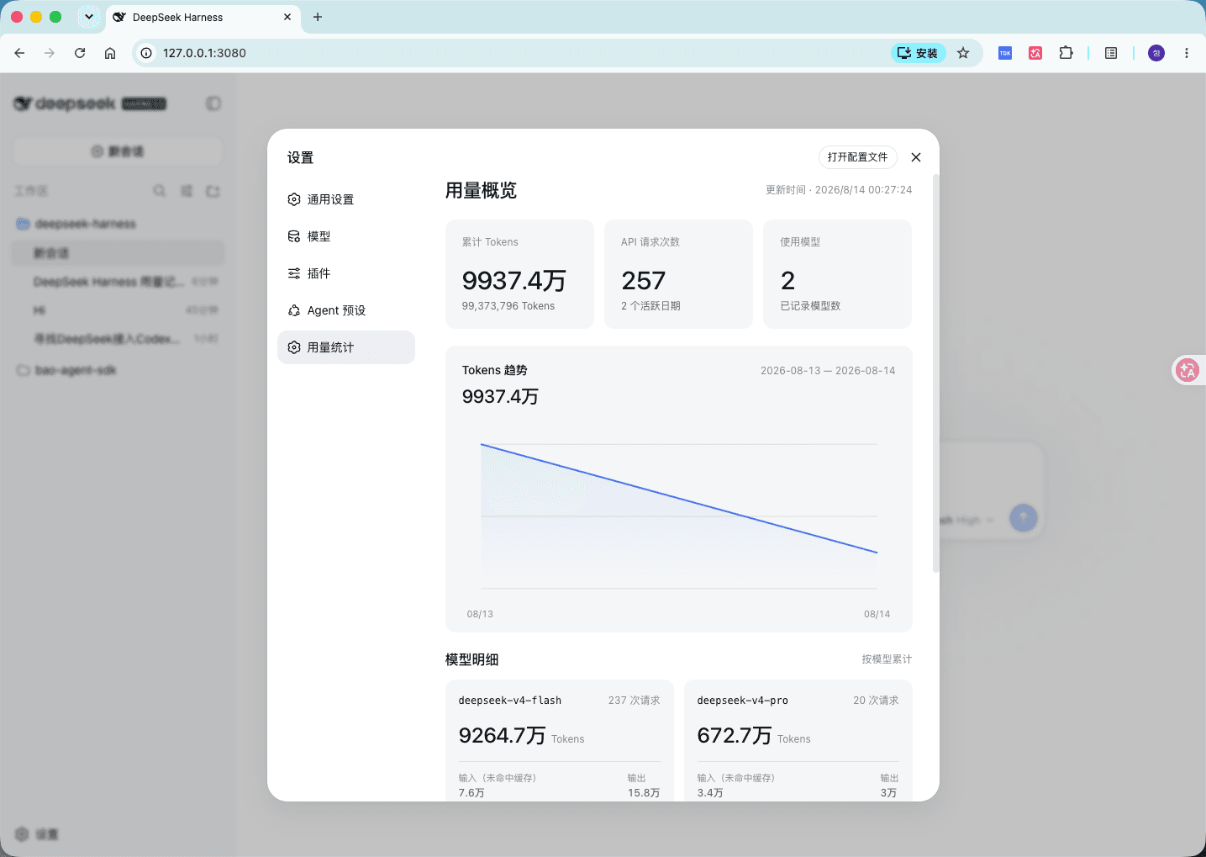Click the settings dialog vertical scrollbar
Image resolution: width=1206 pixels, height=857 pixels.
click(936, 374)
